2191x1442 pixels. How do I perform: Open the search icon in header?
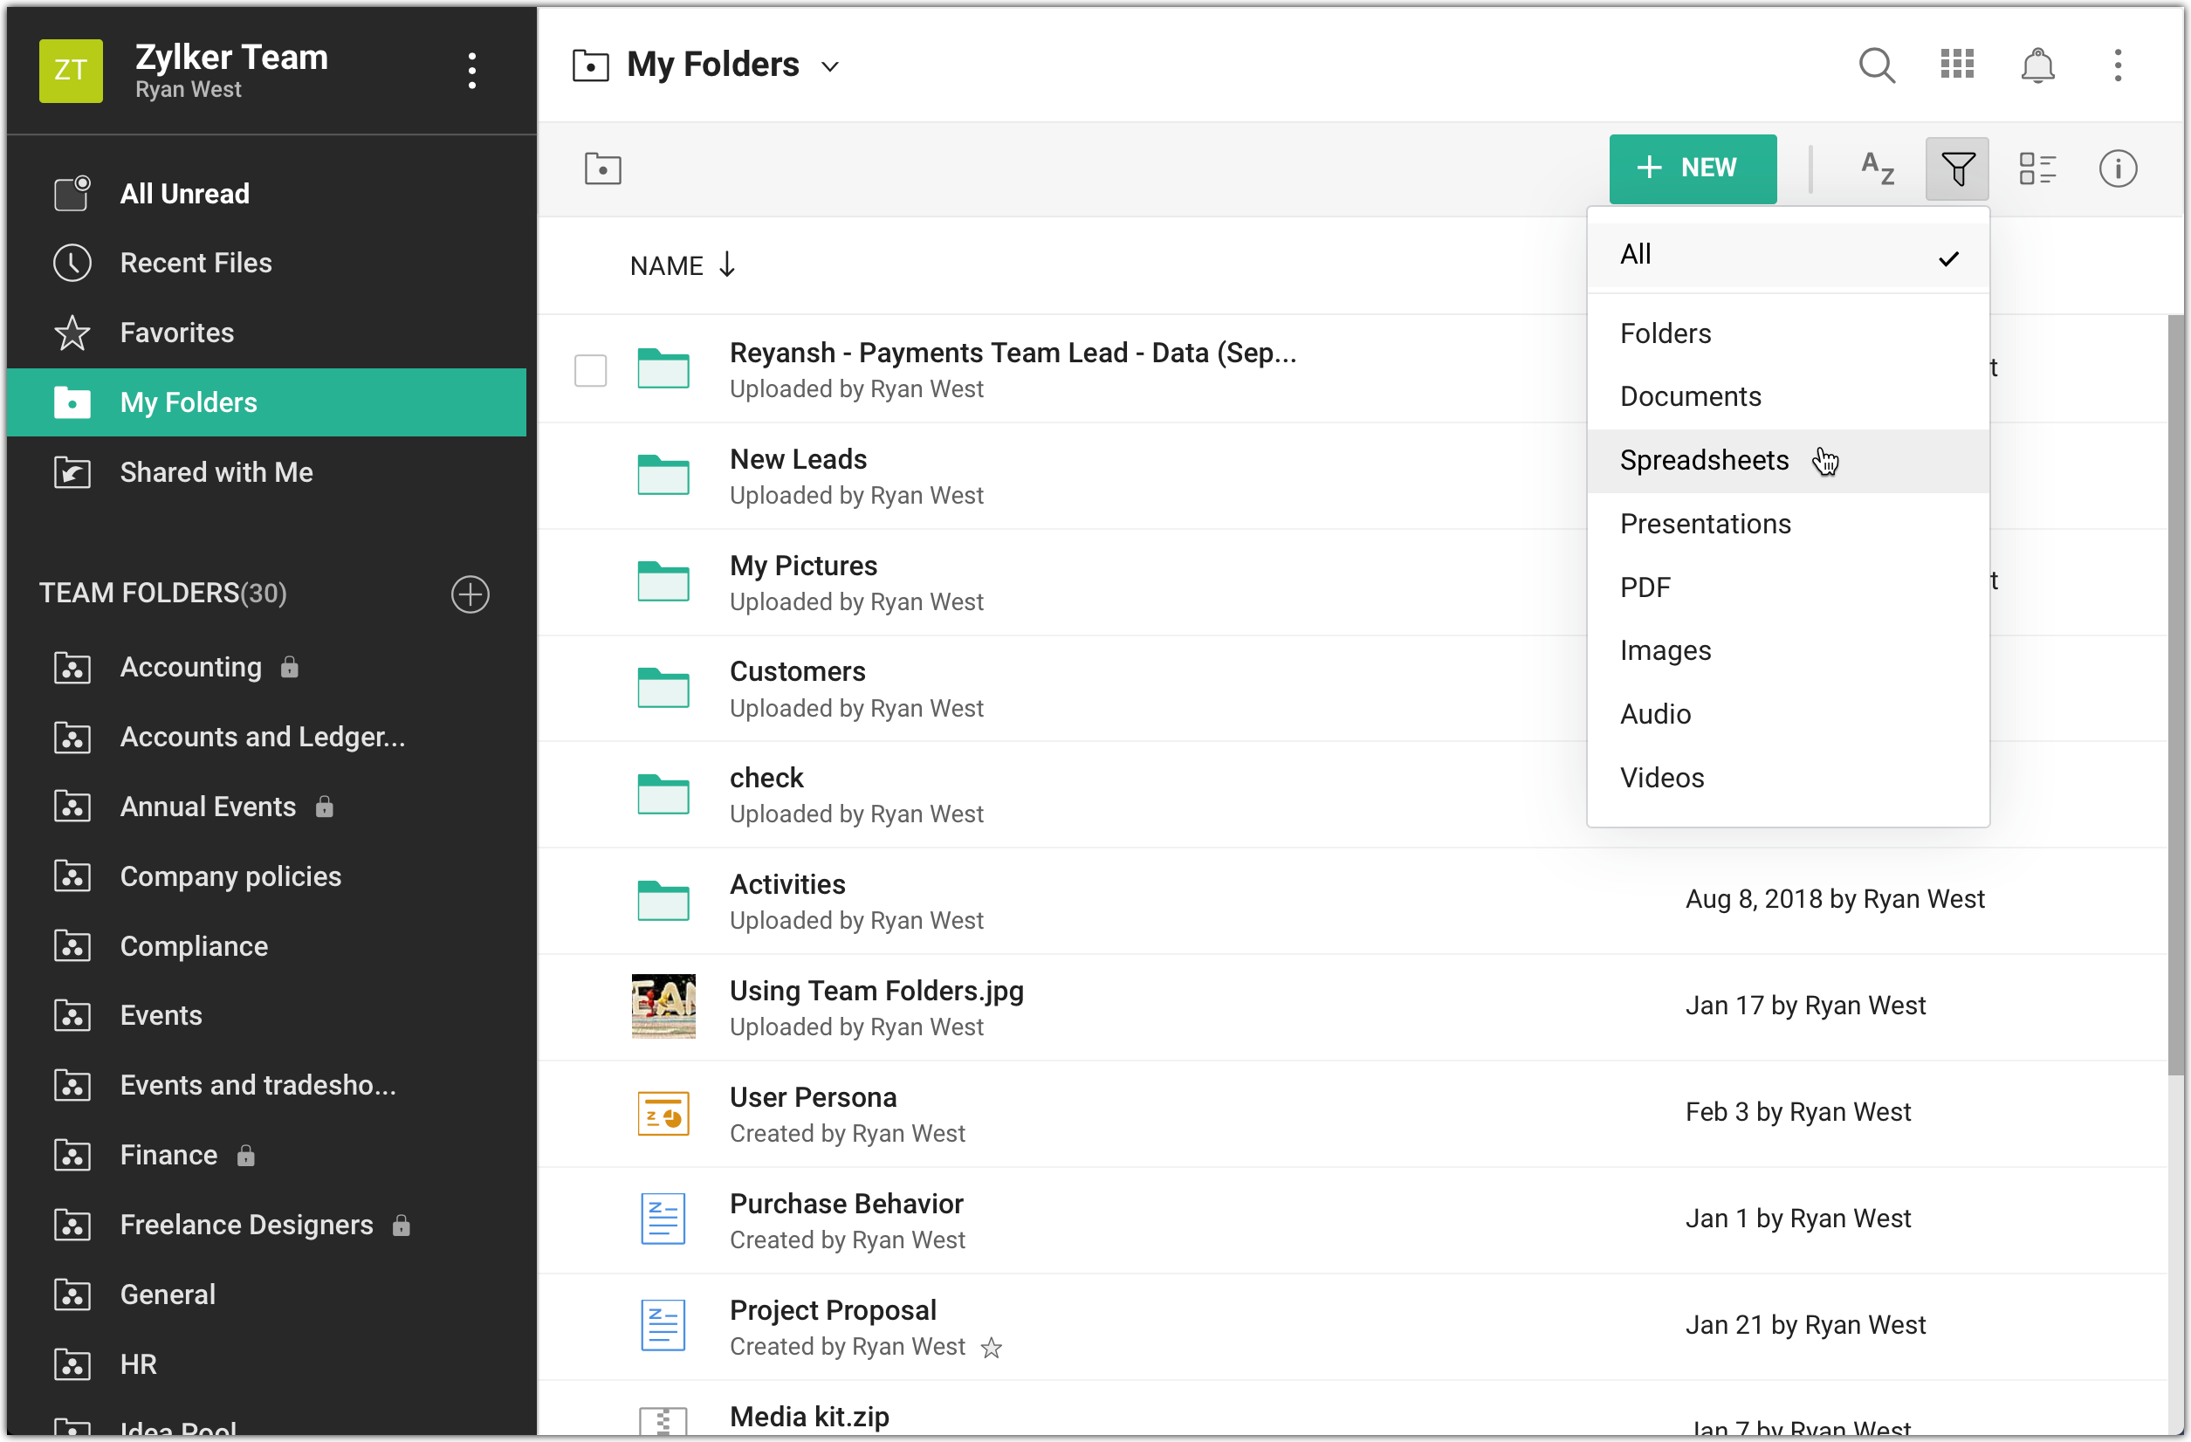(x=1876, y=65)
